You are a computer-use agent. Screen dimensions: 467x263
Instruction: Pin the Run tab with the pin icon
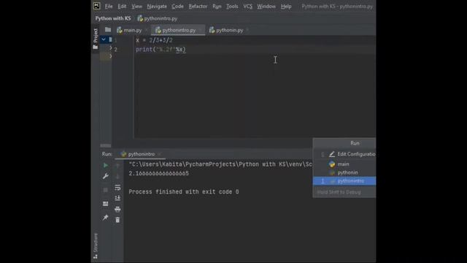click(x=105, y=218)
